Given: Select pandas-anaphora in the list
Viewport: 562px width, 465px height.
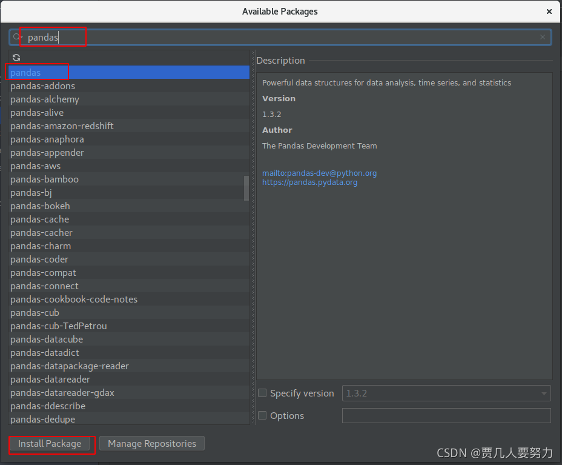Looking at the screenshot, I should [x=129, y=139].
